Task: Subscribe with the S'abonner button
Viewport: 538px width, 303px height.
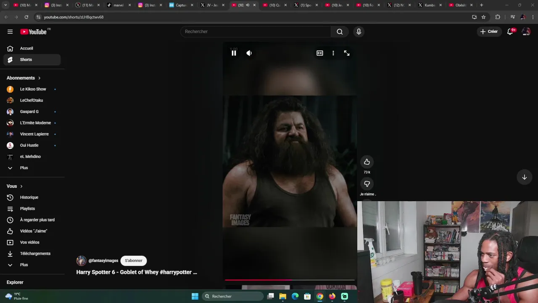Action: [x=133, y=260]
